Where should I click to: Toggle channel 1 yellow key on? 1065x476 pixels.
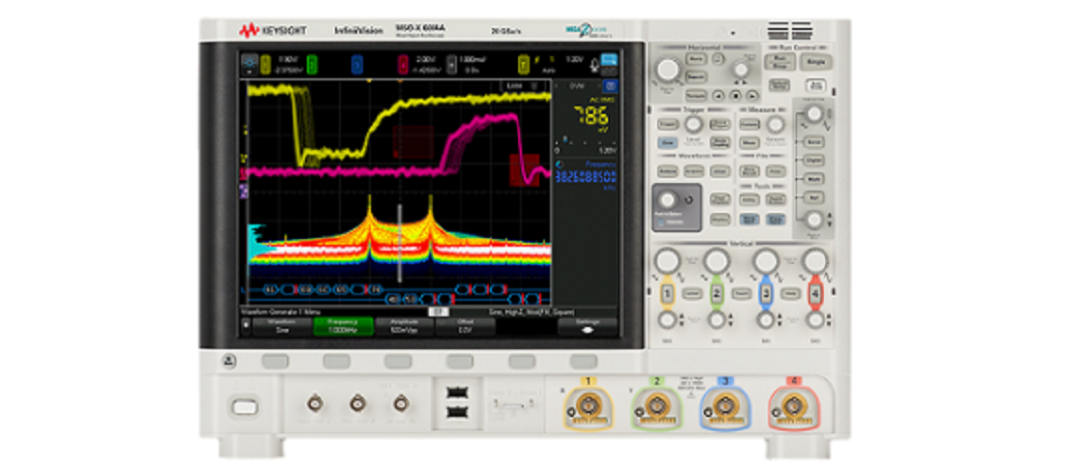667,293
